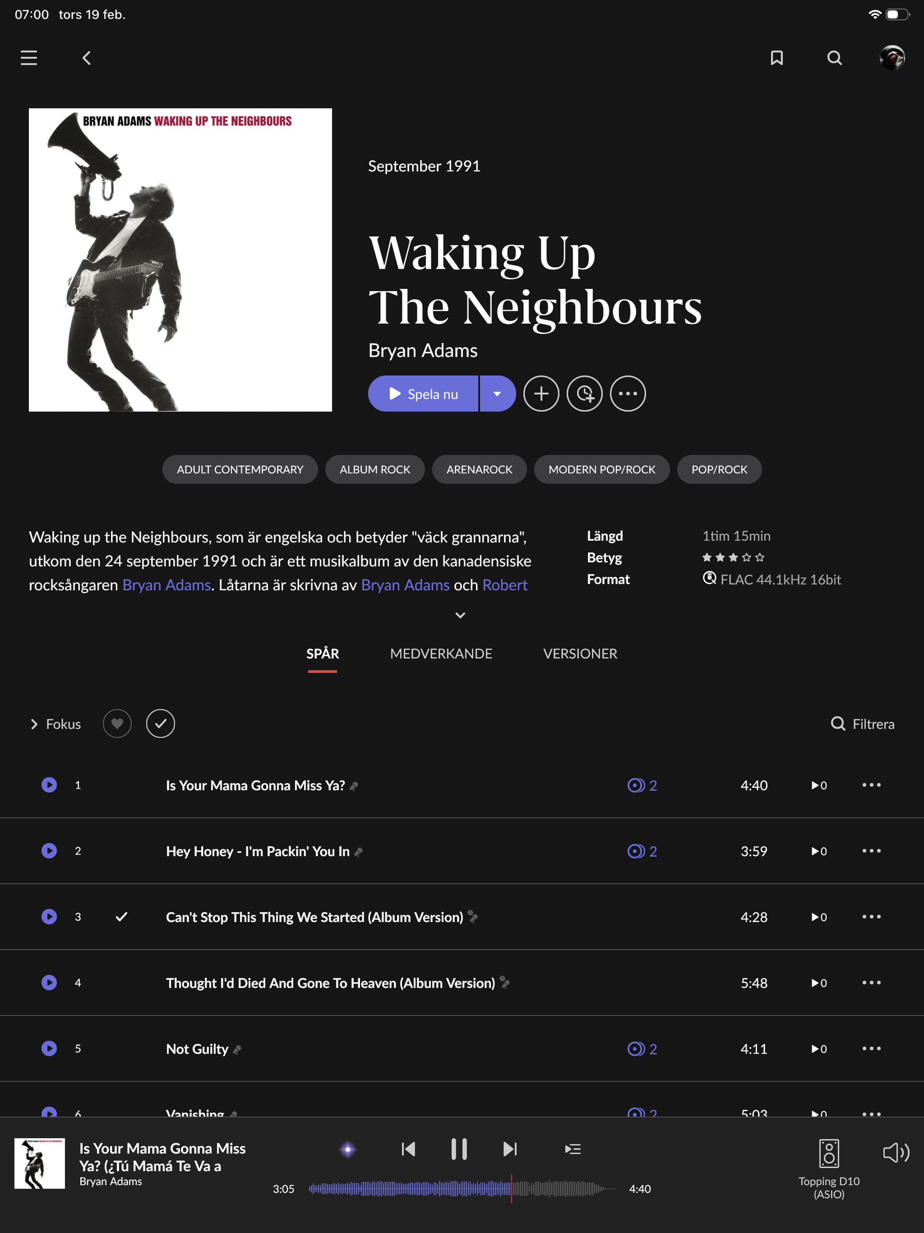This screenshot has width=924, height=1233.
Task: Open the Roon Radio sparkle icon
Action: pyautogui.click(x=348, y=1149)
